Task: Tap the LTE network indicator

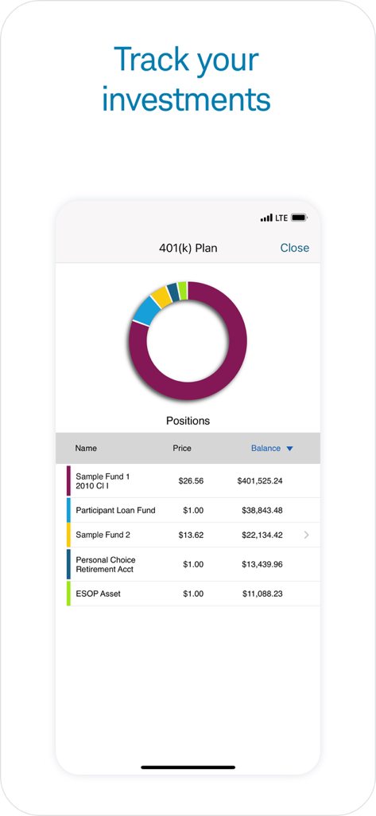Action: pos(281,218)
